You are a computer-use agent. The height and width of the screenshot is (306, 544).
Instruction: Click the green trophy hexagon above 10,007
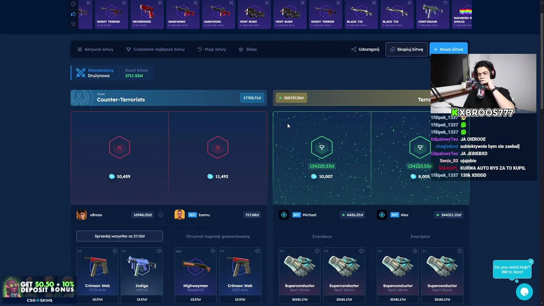coord(322,147)
